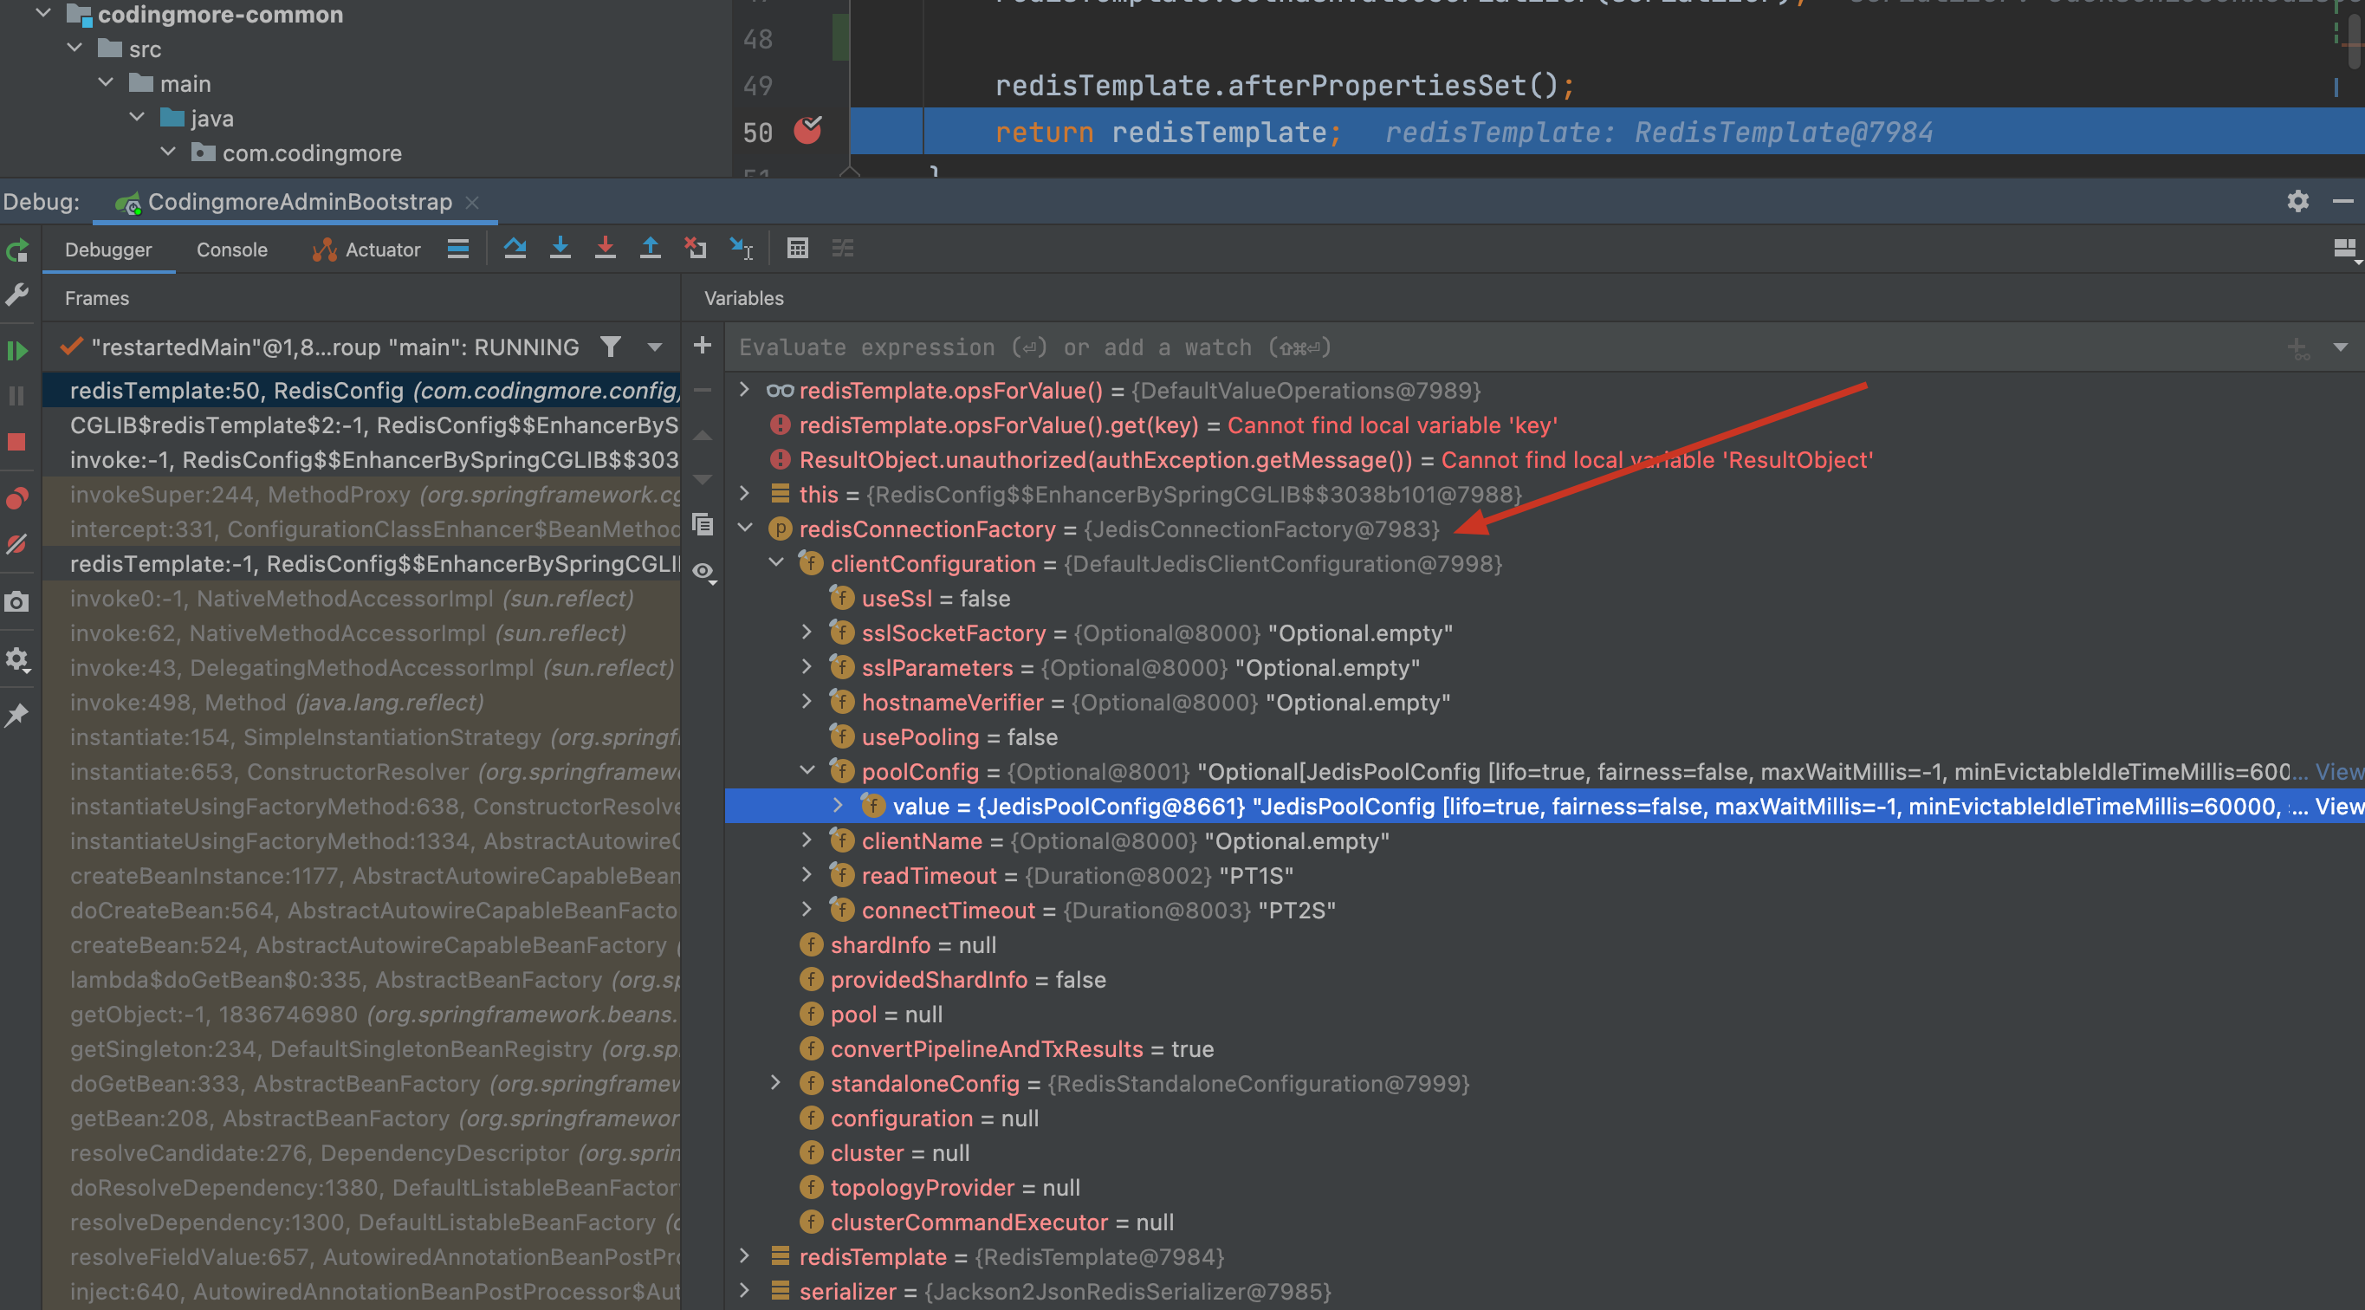Resume program with green play icon

click(17, 351)
